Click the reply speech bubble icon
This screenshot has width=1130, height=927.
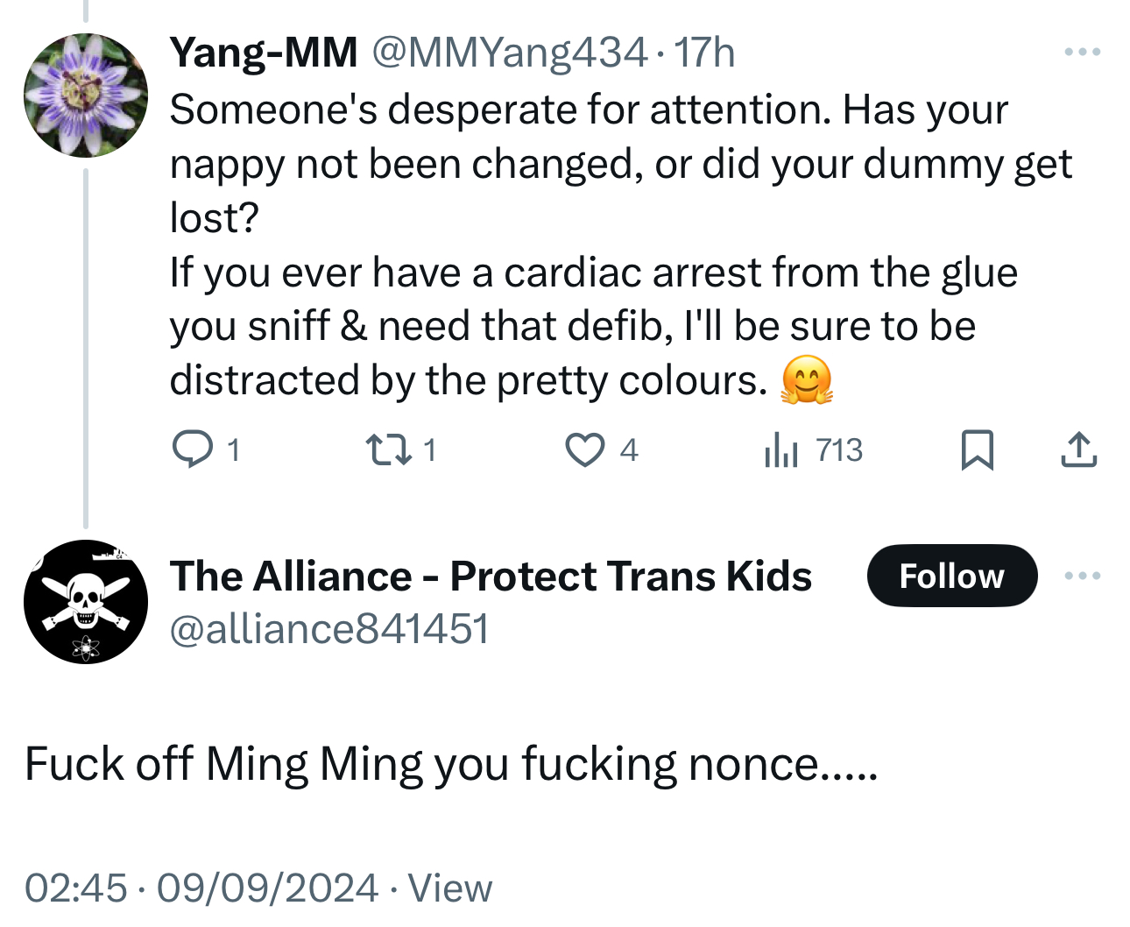tap(192, 449)
